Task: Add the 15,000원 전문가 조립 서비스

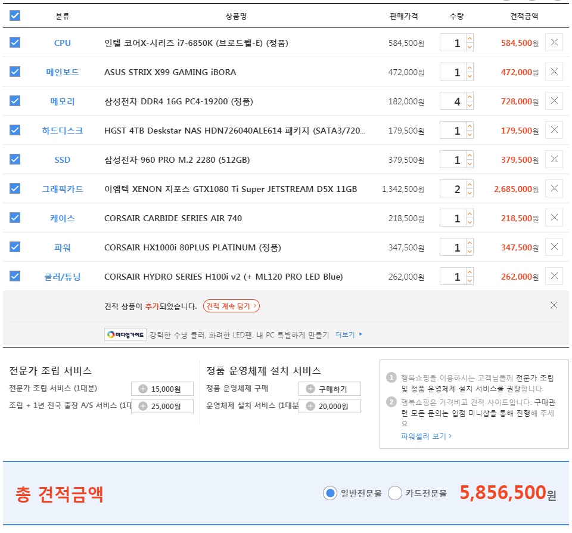Action: point(162,389)
